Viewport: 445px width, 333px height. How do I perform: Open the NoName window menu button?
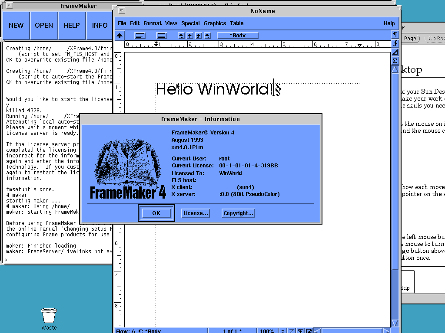(x=122, y=11)
